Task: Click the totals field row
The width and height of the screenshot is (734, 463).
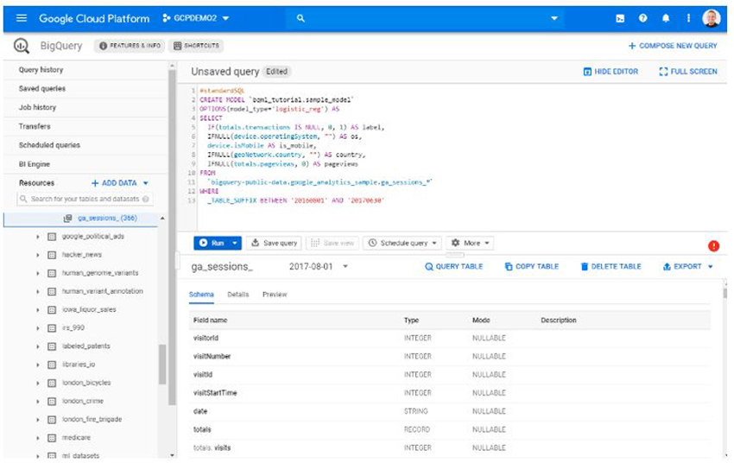Action: (452, 429)
